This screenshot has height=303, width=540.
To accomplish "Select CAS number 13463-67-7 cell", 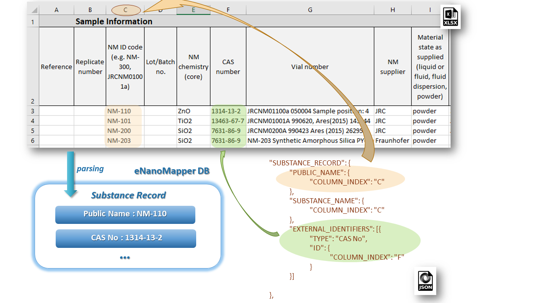I will point(228,121).
